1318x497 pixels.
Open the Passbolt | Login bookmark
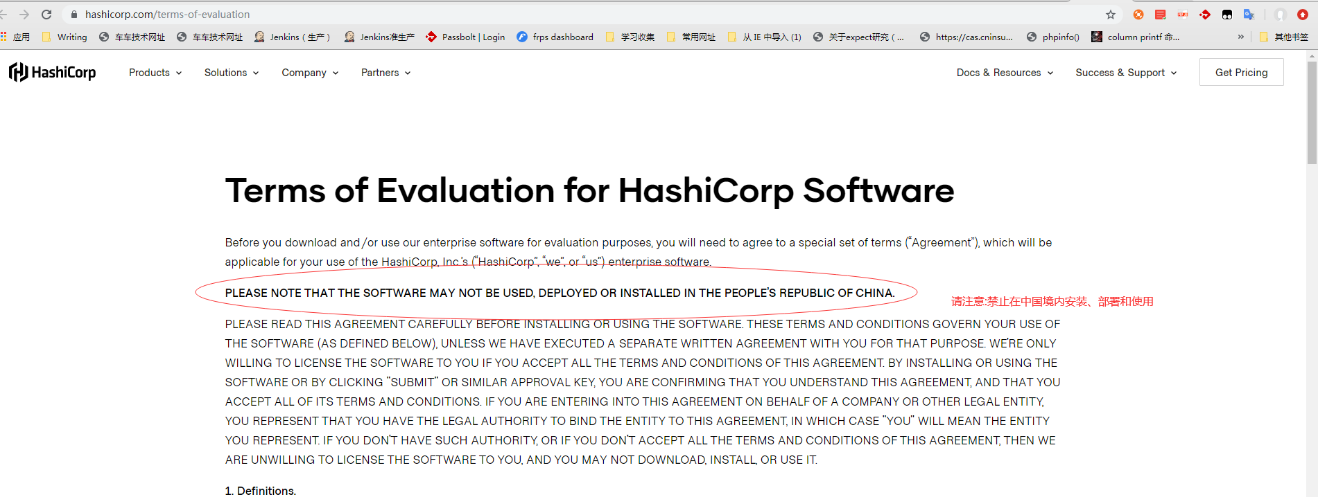pyautogui.click(x=465, y=37)
